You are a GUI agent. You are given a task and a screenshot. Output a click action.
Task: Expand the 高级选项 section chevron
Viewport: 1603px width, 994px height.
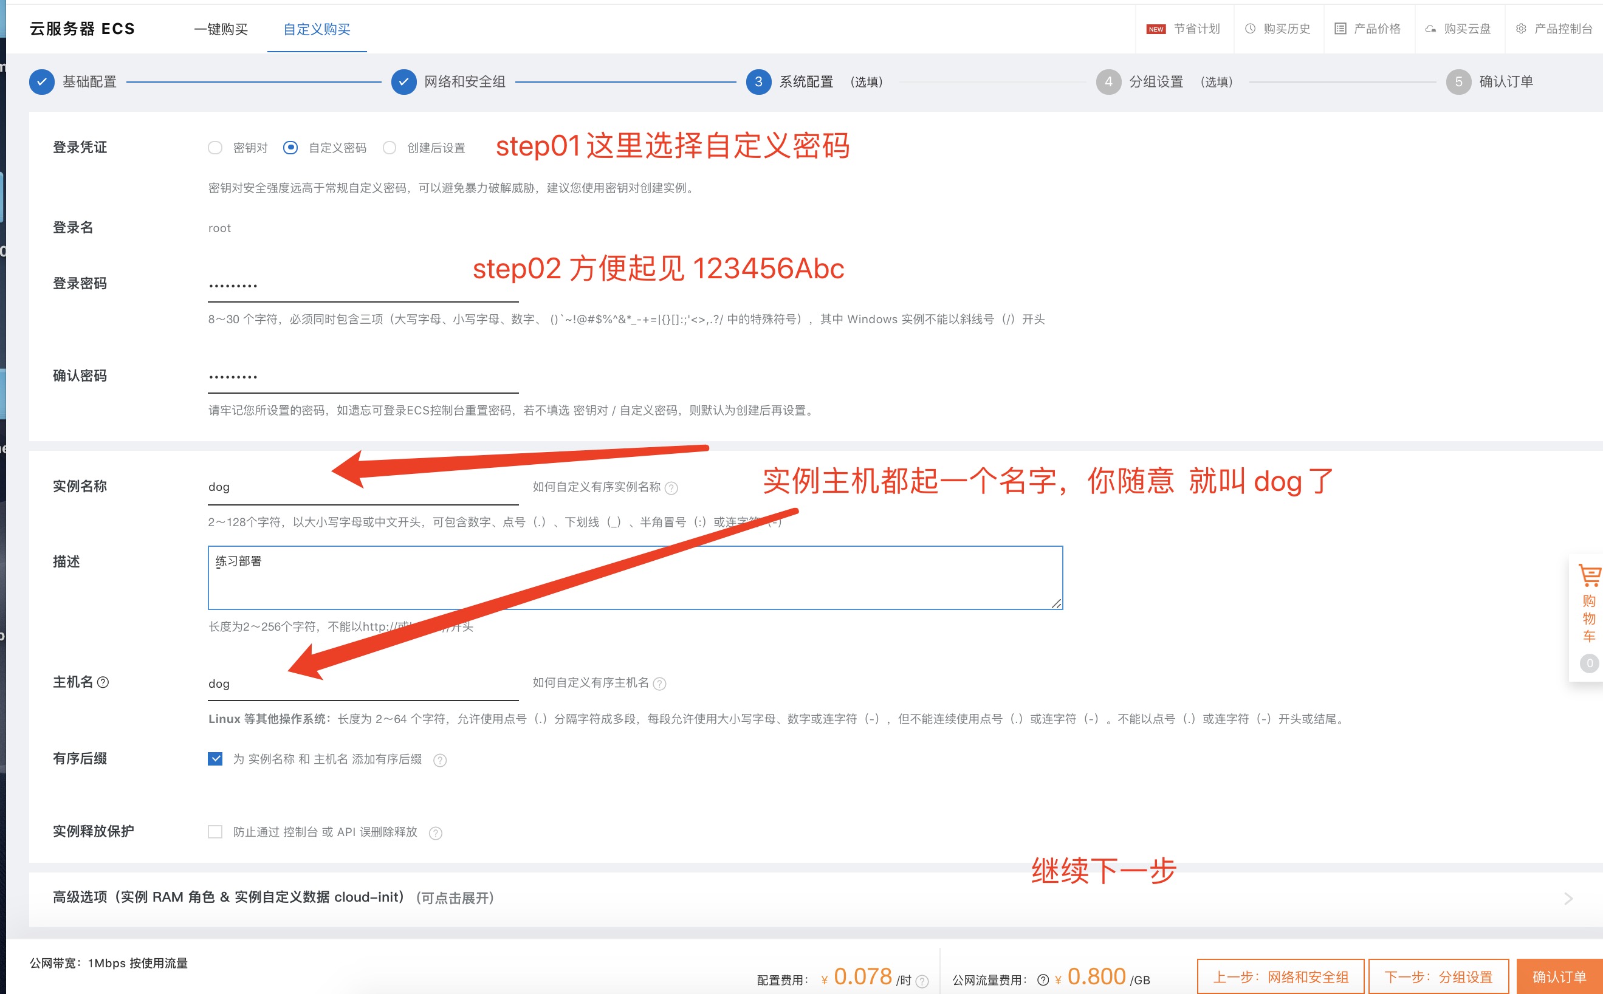1568,898
